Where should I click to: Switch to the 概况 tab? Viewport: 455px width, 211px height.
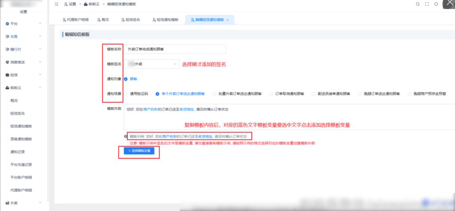click(x=103, y=20)
